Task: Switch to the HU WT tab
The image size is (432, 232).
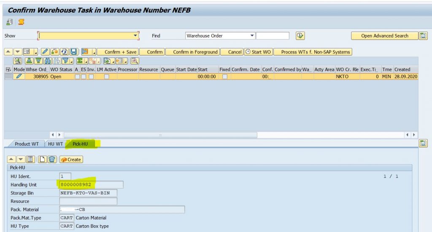Action: click(x=55, y=144)
